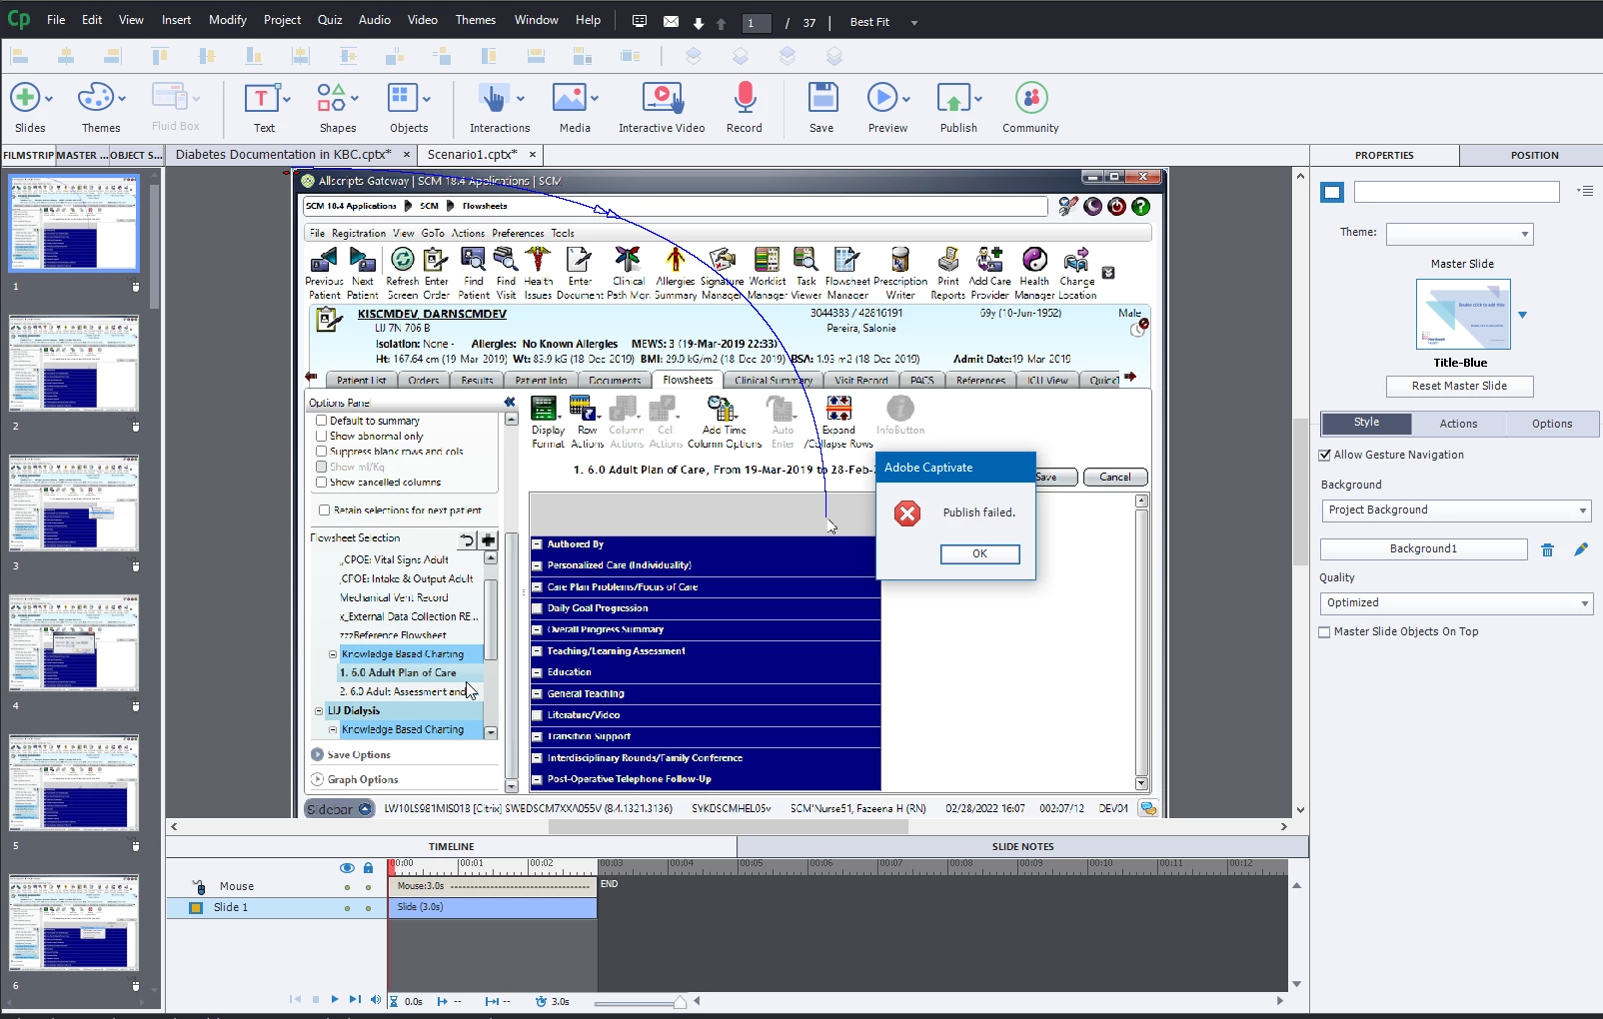The height and width of the screenshot is (1019, 1603).
Task: Click the Record microphone icon
Action: point(745,98)
